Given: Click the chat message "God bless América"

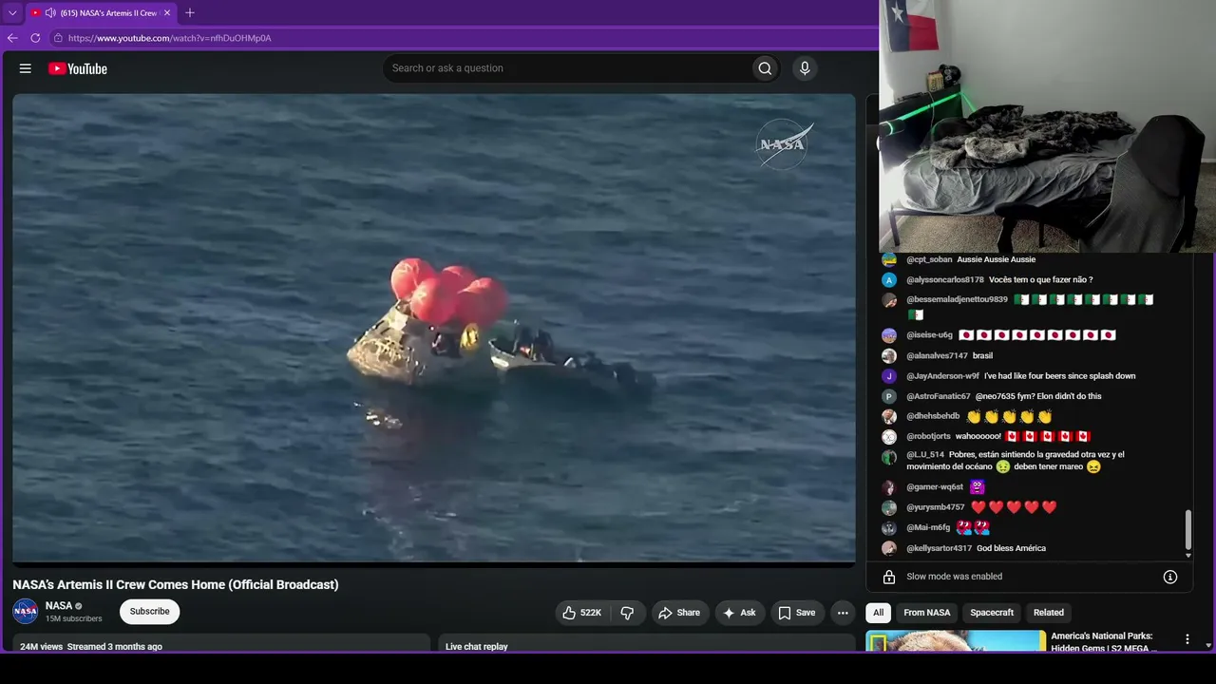Looking at the screenshot, I should (1011, 548).
